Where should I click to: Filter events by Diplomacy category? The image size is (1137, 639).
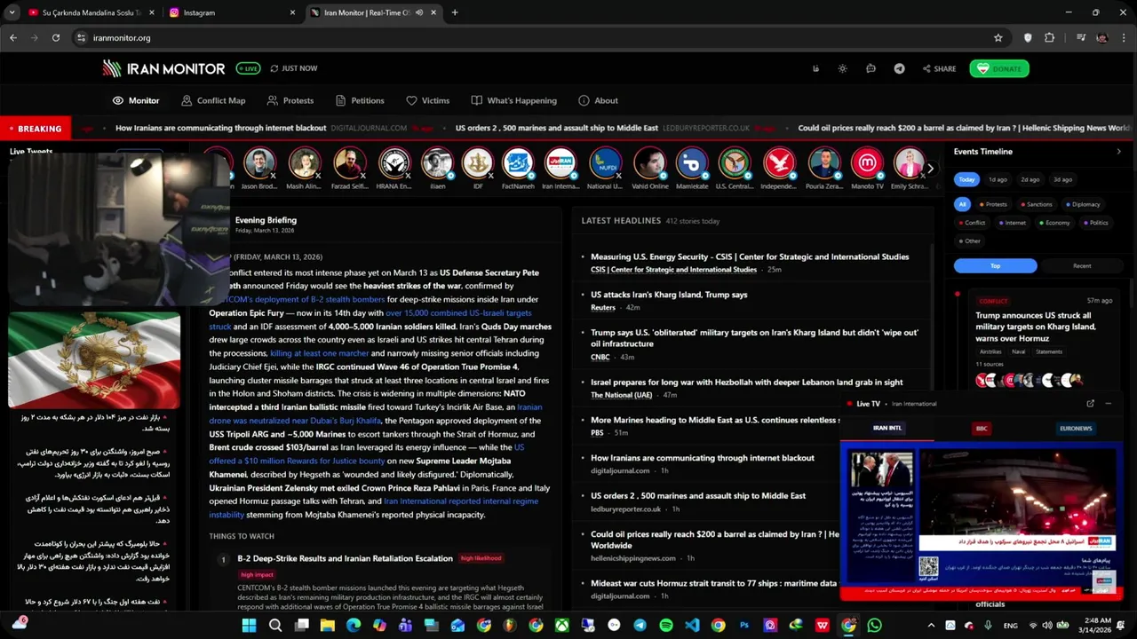coord(1083,205)
